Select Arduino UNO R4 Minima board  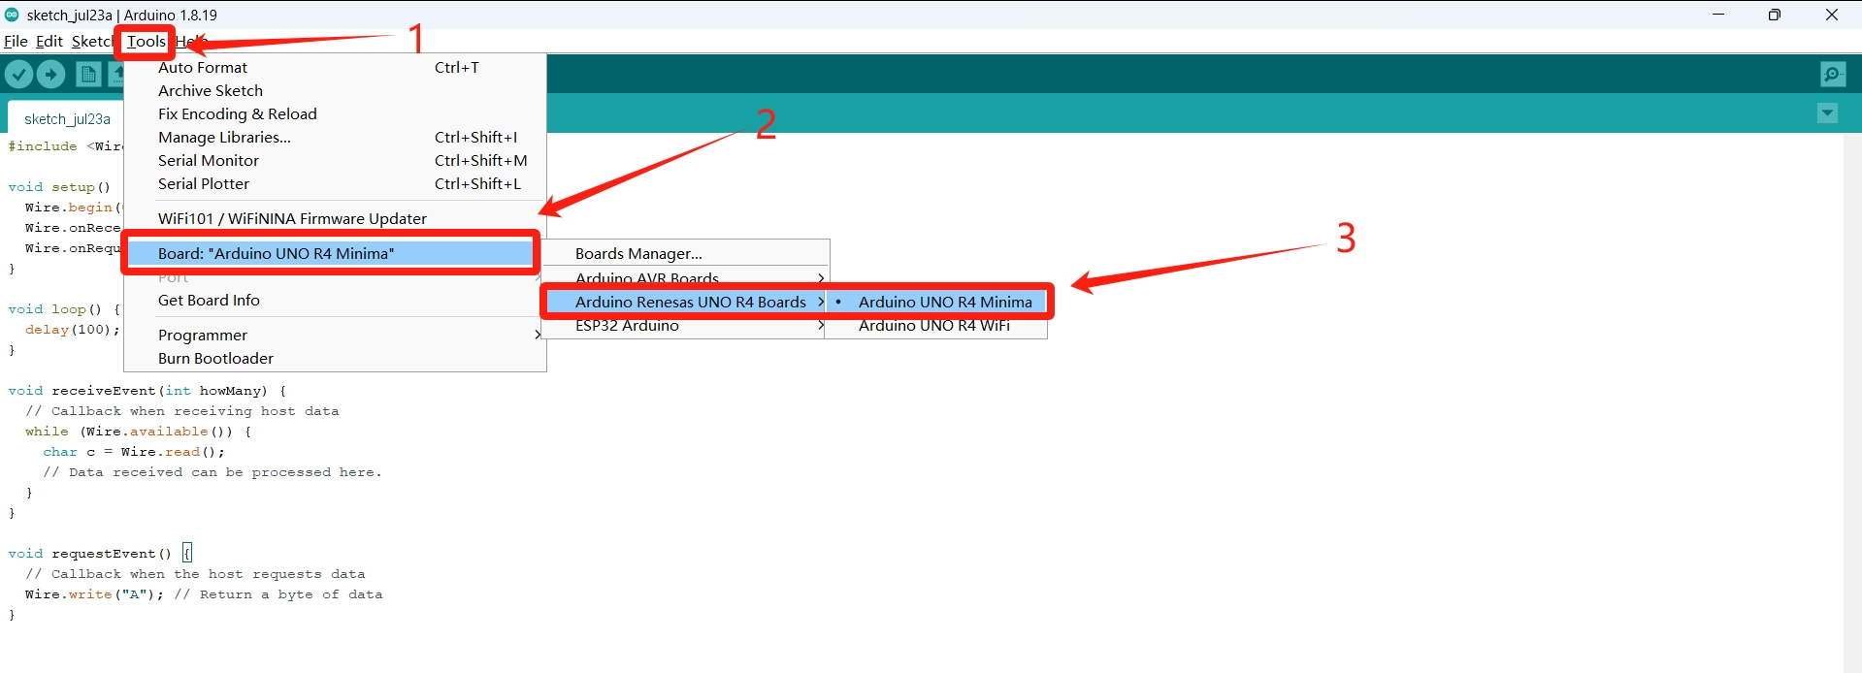(936, 302)
